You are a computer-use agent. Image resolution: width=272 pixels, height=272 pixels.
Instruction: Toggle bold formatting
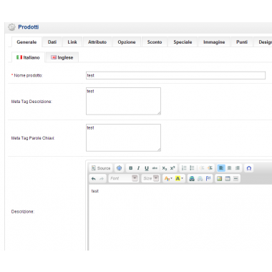[x=131, y=168]
